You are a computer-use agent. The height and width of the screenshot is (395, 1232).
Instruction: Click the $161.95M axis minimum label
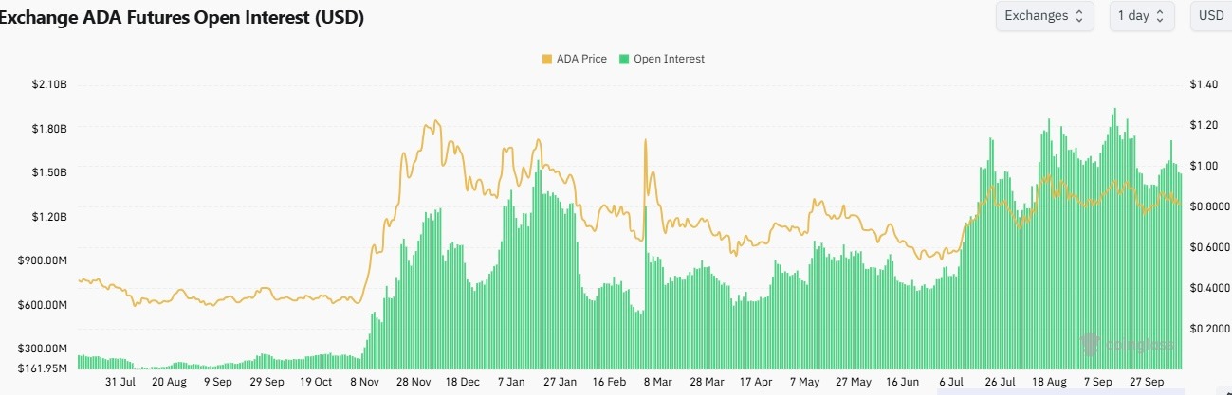click(45, 368)
